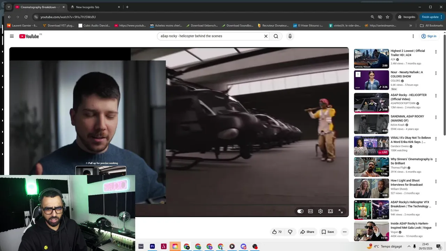Bookmark this page with the star icon

point(387,17)
